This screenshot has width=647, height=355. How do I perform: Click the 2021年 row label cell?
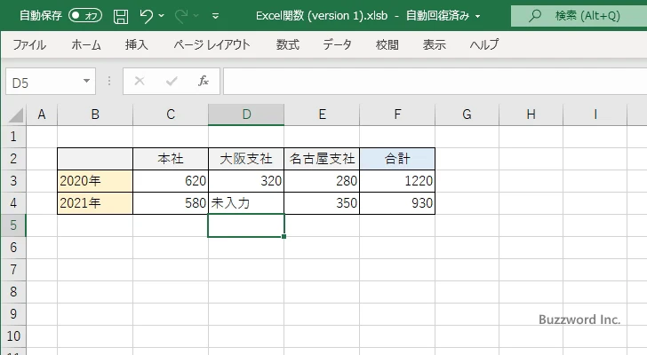click(95, 203)
